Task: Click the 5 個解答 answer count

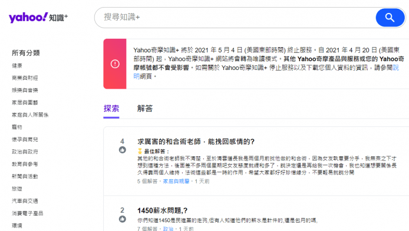Action: click(147, 181)
